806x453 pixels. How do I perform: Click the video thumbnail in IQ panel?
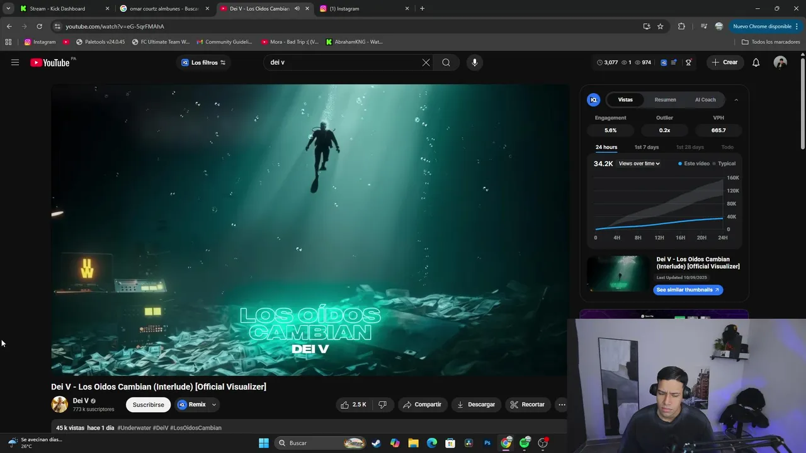click(x=618, y=273)
